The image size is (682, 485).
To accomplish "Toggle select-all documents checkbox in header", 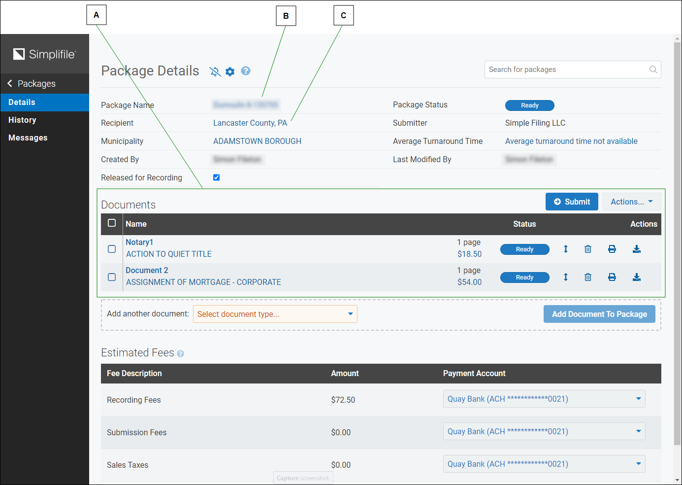I will point(112,223).
